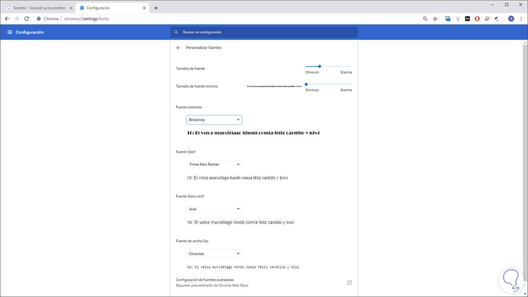528x297 pixels.
Task: Click the zoom magnifier in address bar
Action: (x=425, y=19)
